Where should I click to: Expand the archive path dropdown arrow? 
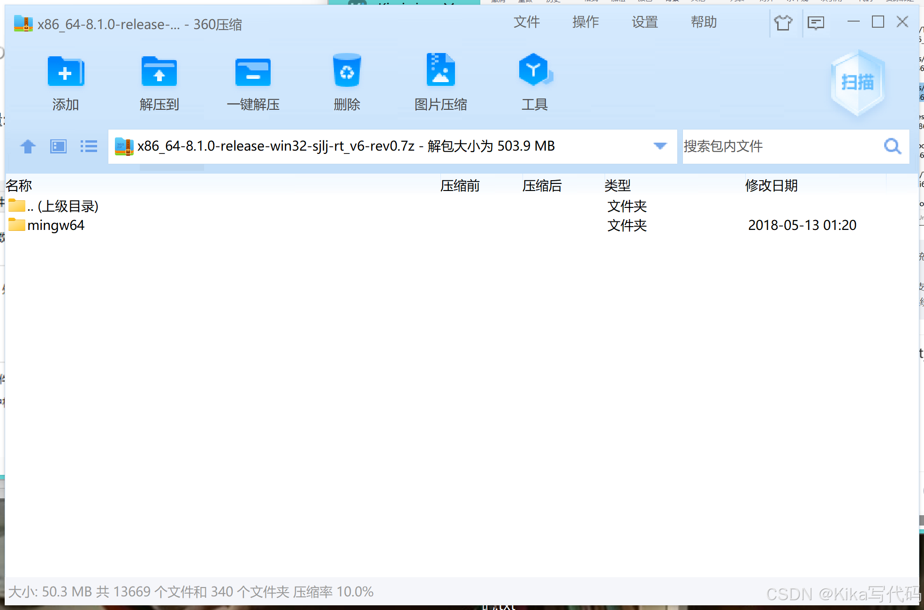[660, 146]
